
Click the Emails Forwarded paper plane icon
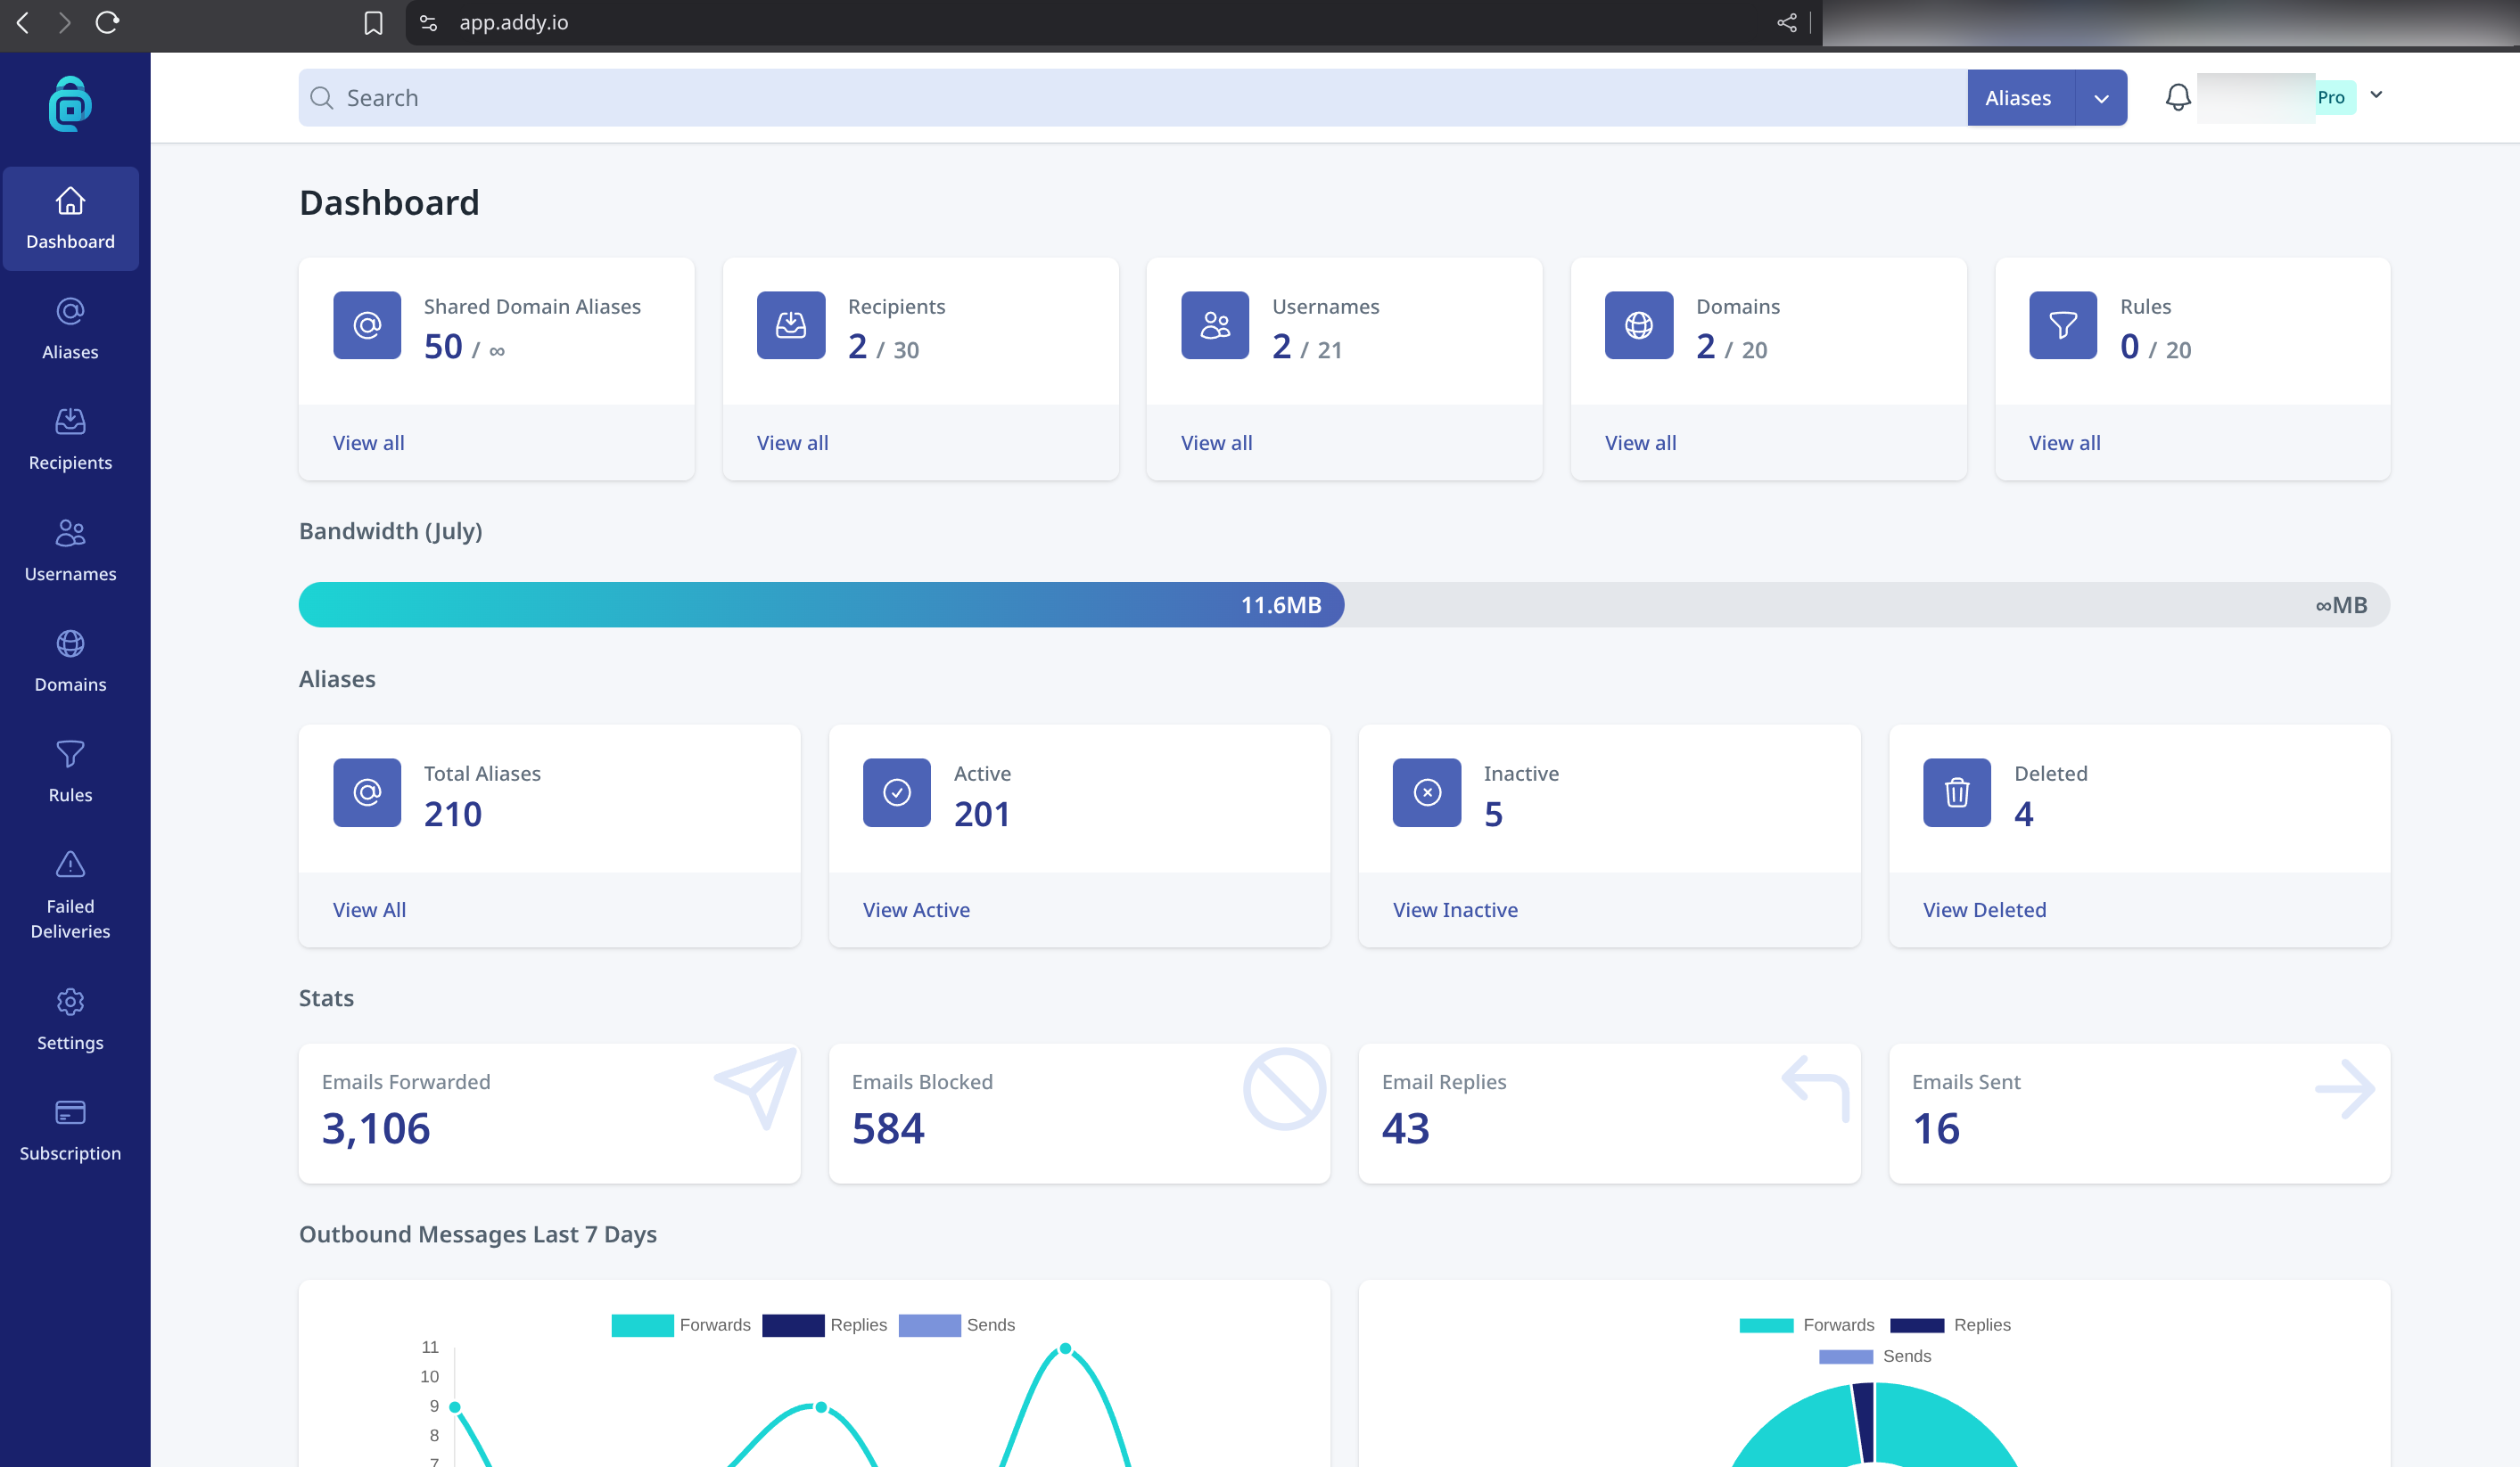coord(756,1087)
